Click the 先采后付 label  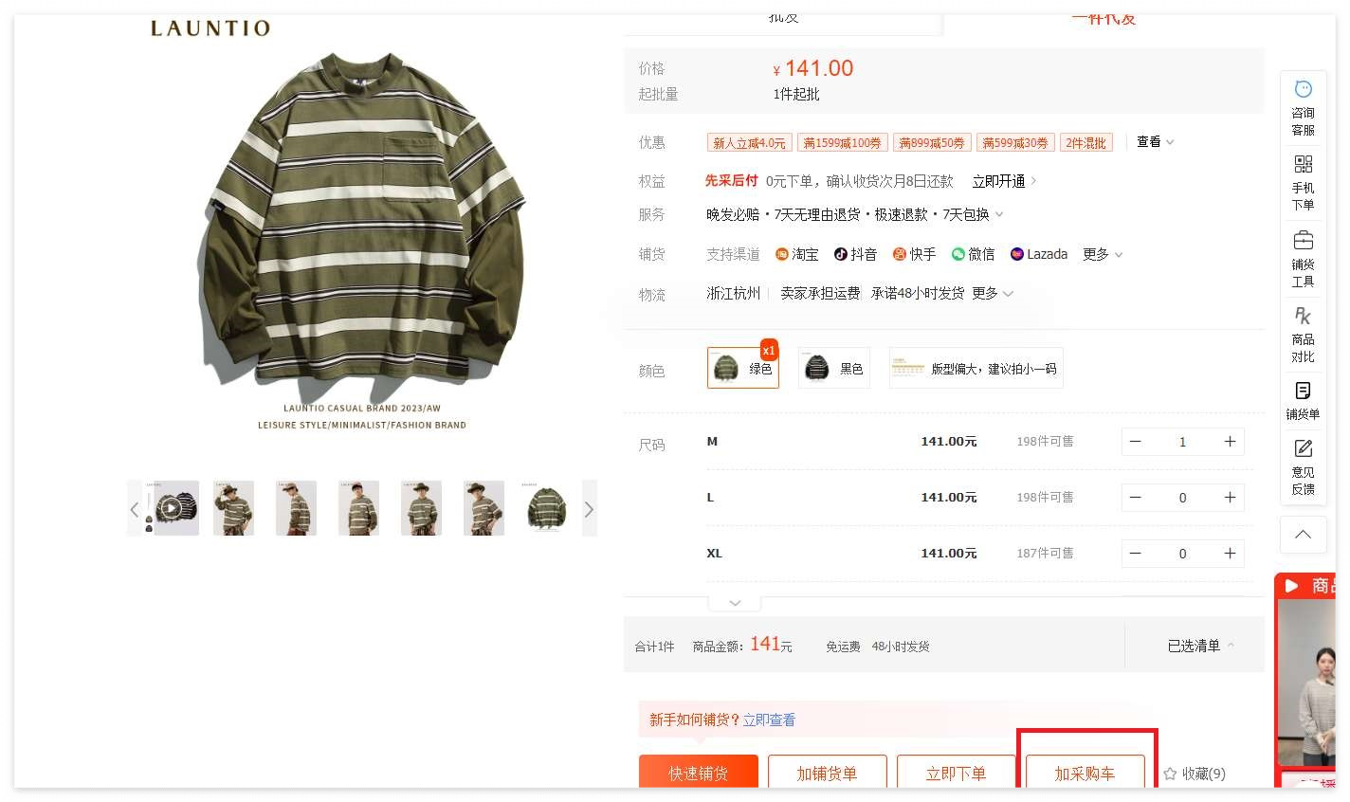731,180
